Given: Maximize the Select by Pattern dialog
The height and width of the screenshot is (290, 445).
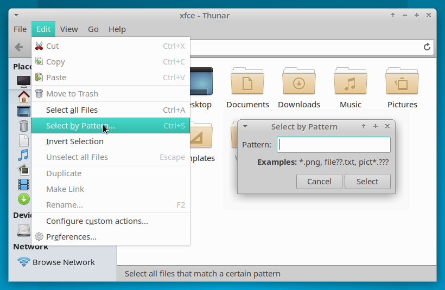Looking at the screenshot, I should point(376,126).
